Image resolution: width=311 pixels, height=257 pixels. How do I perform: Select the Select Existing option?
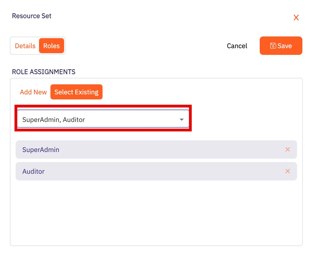(x=76, y=92)
